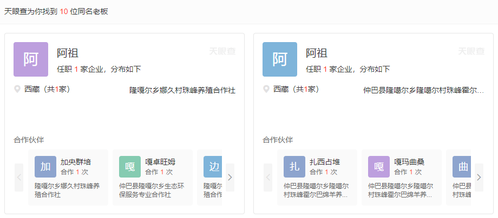Click 合作 1 次 under 嘎卓旺姆
The width and height of the screenshot is (498, 218).
[x=159, y=172]
